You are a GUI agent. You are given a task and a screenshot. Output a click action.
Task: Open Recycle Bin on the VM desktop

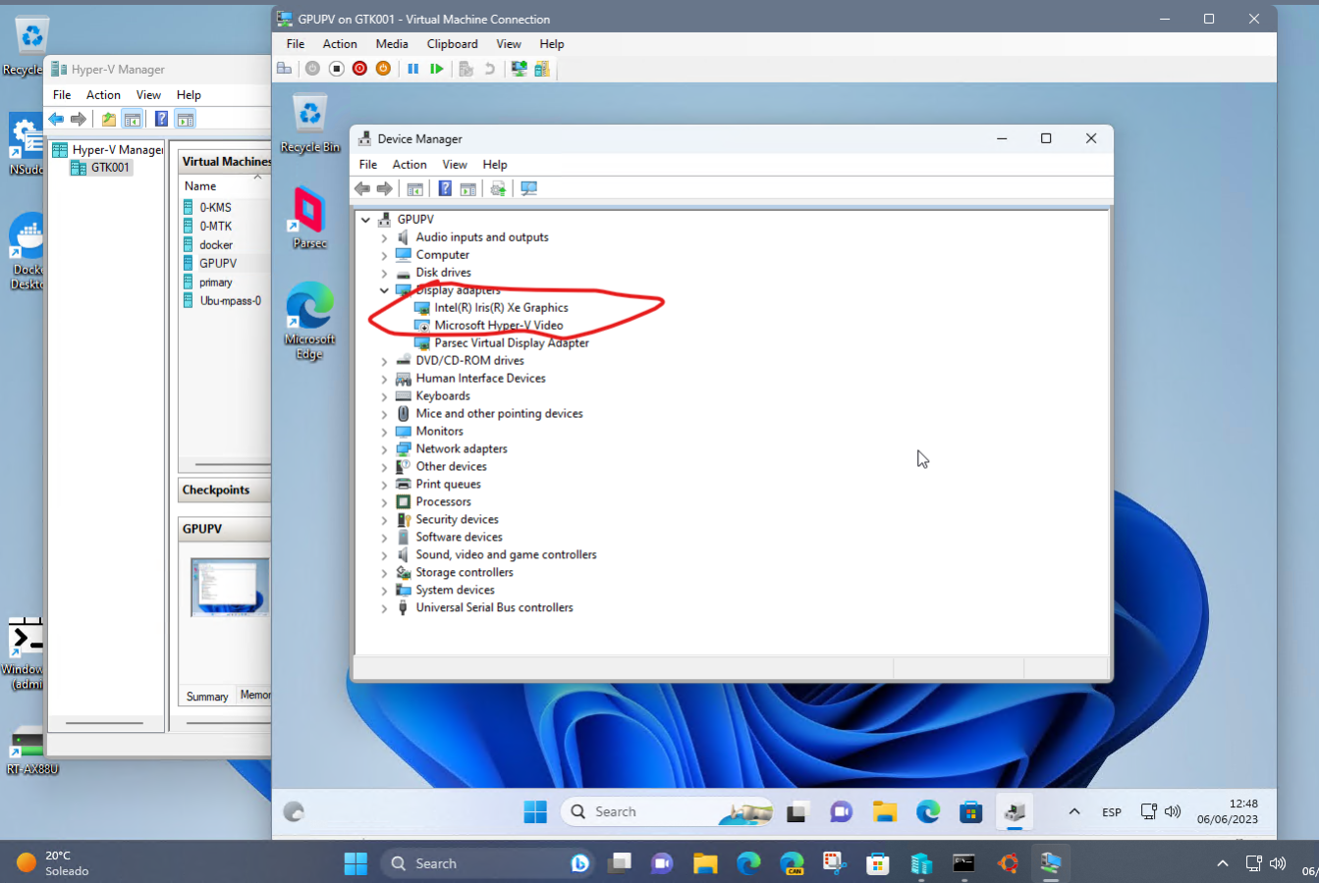tap(310, 124)
